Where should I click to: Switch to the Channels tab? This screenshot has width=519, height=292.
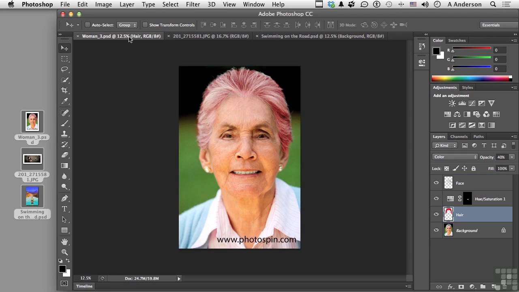(459, 137)
